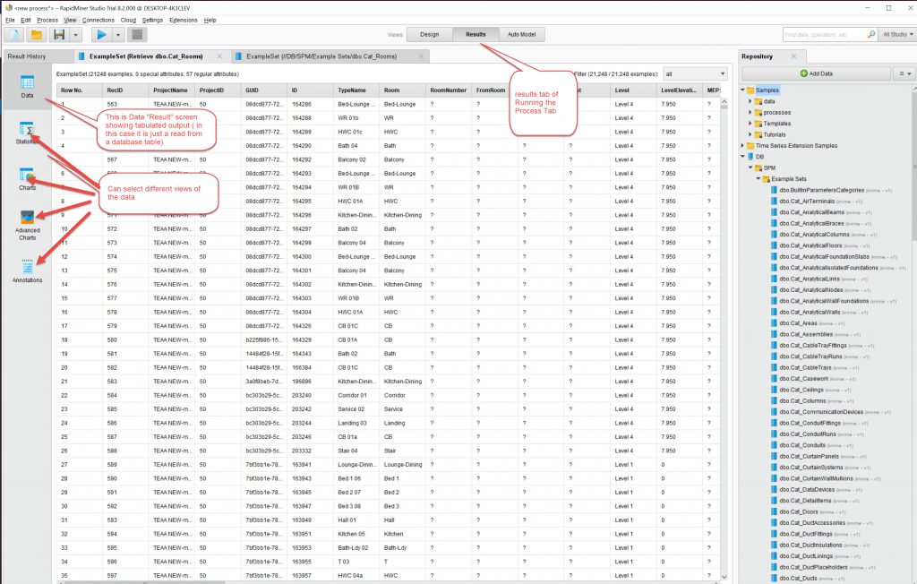
Task: Click the open process folder icon
Action: (37, 35)
